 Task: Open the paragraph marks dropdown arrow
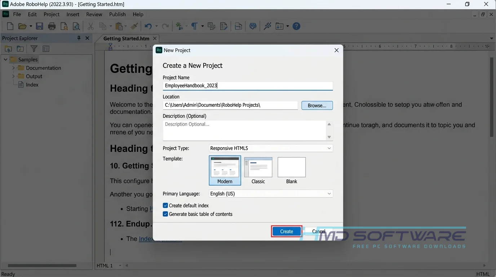click(203, 26)
